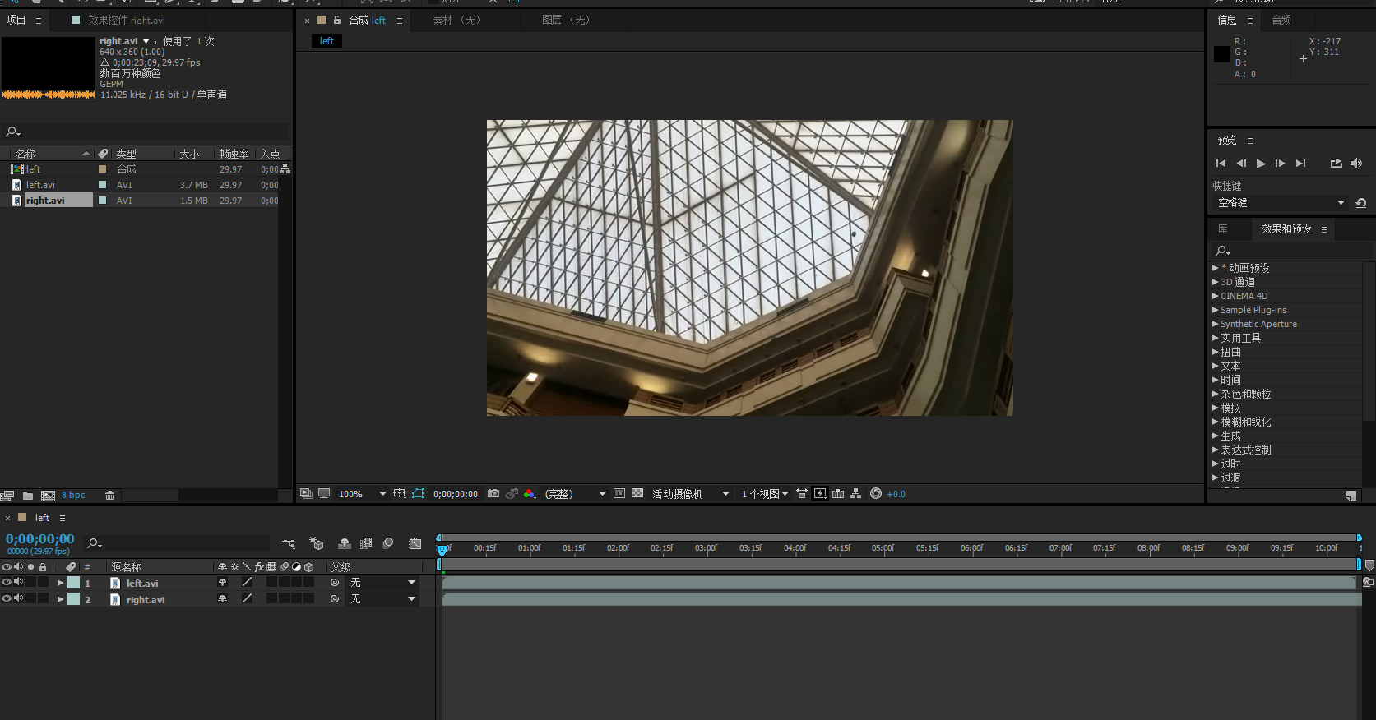Screen dimensions: 1376x720
Task: Toggle the transparency grid checkerboard icon
Action: point(637,494)
